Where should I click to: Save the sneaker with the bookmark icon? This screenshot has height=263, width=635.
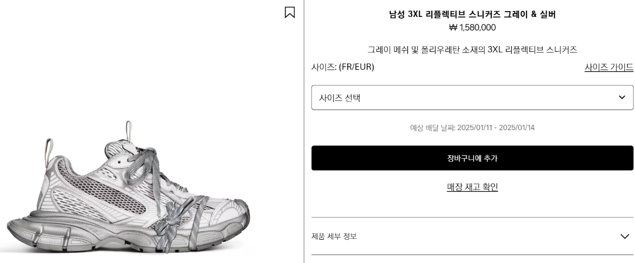coord(289,12)
